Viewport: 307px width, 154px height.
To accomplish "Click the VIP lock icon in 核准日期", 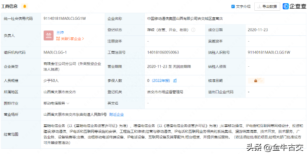I will point(256,81).
